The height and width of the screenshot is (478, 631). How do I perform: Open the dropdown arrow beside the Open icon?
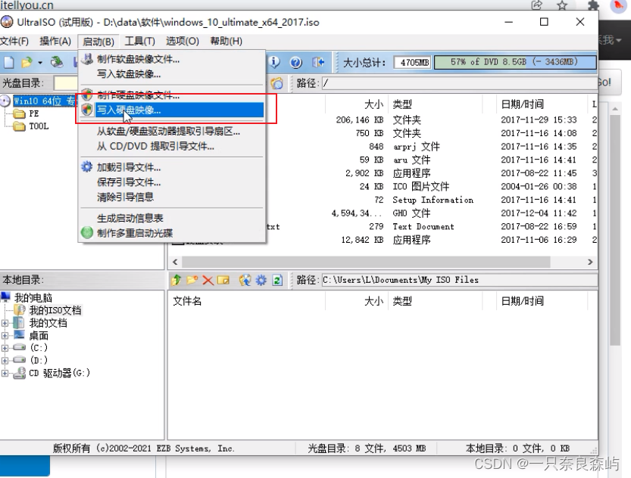pyautogui.click(x=40, y=63)
